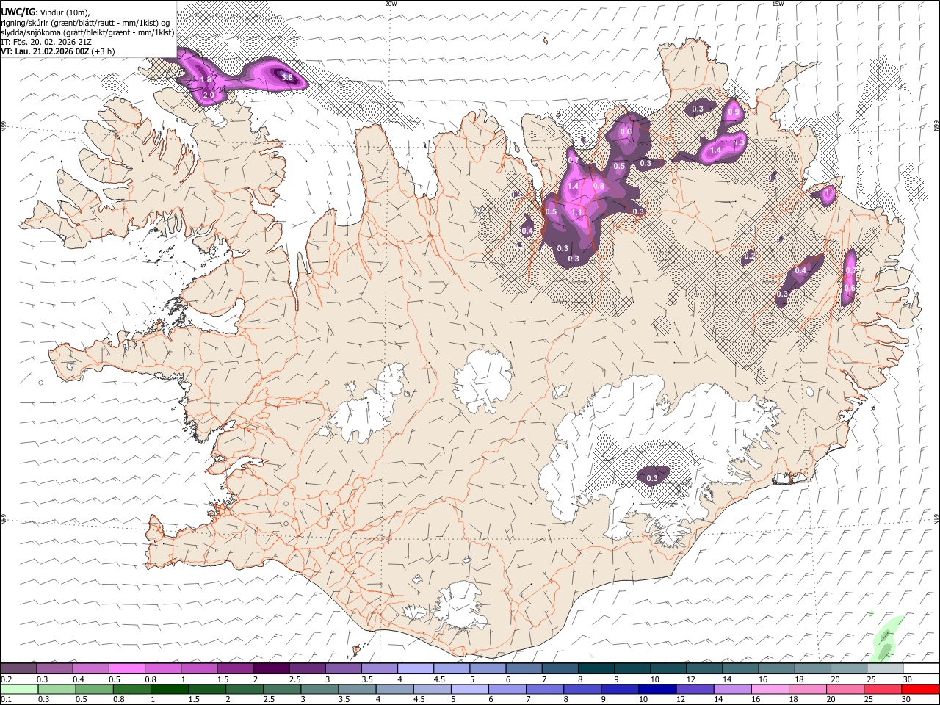This screenshot has width=940, height=705.
Task: Click the 20W longitude label
Action: (x=391, y=4)
